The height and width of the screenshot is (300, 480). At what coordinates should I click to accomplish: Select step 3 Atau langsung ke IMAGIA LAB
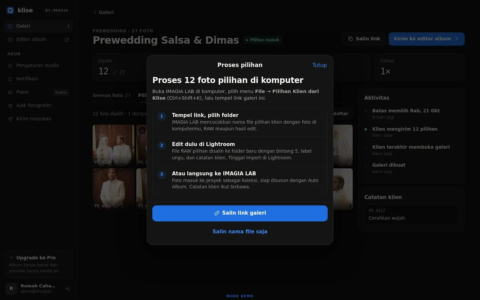tap(240, 180)
